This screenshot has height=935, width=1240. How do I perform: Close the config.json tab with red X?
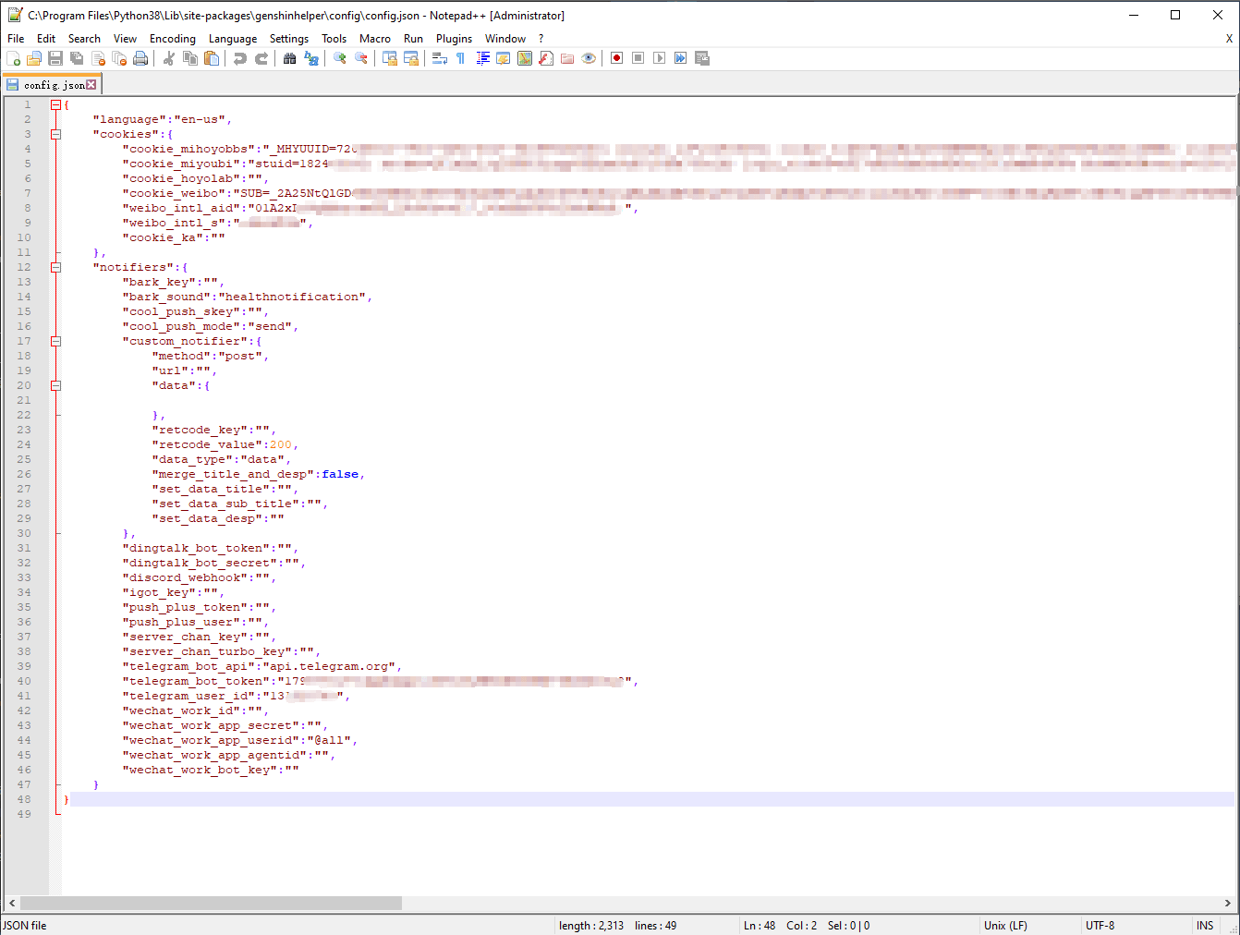(x=91, y=85)
